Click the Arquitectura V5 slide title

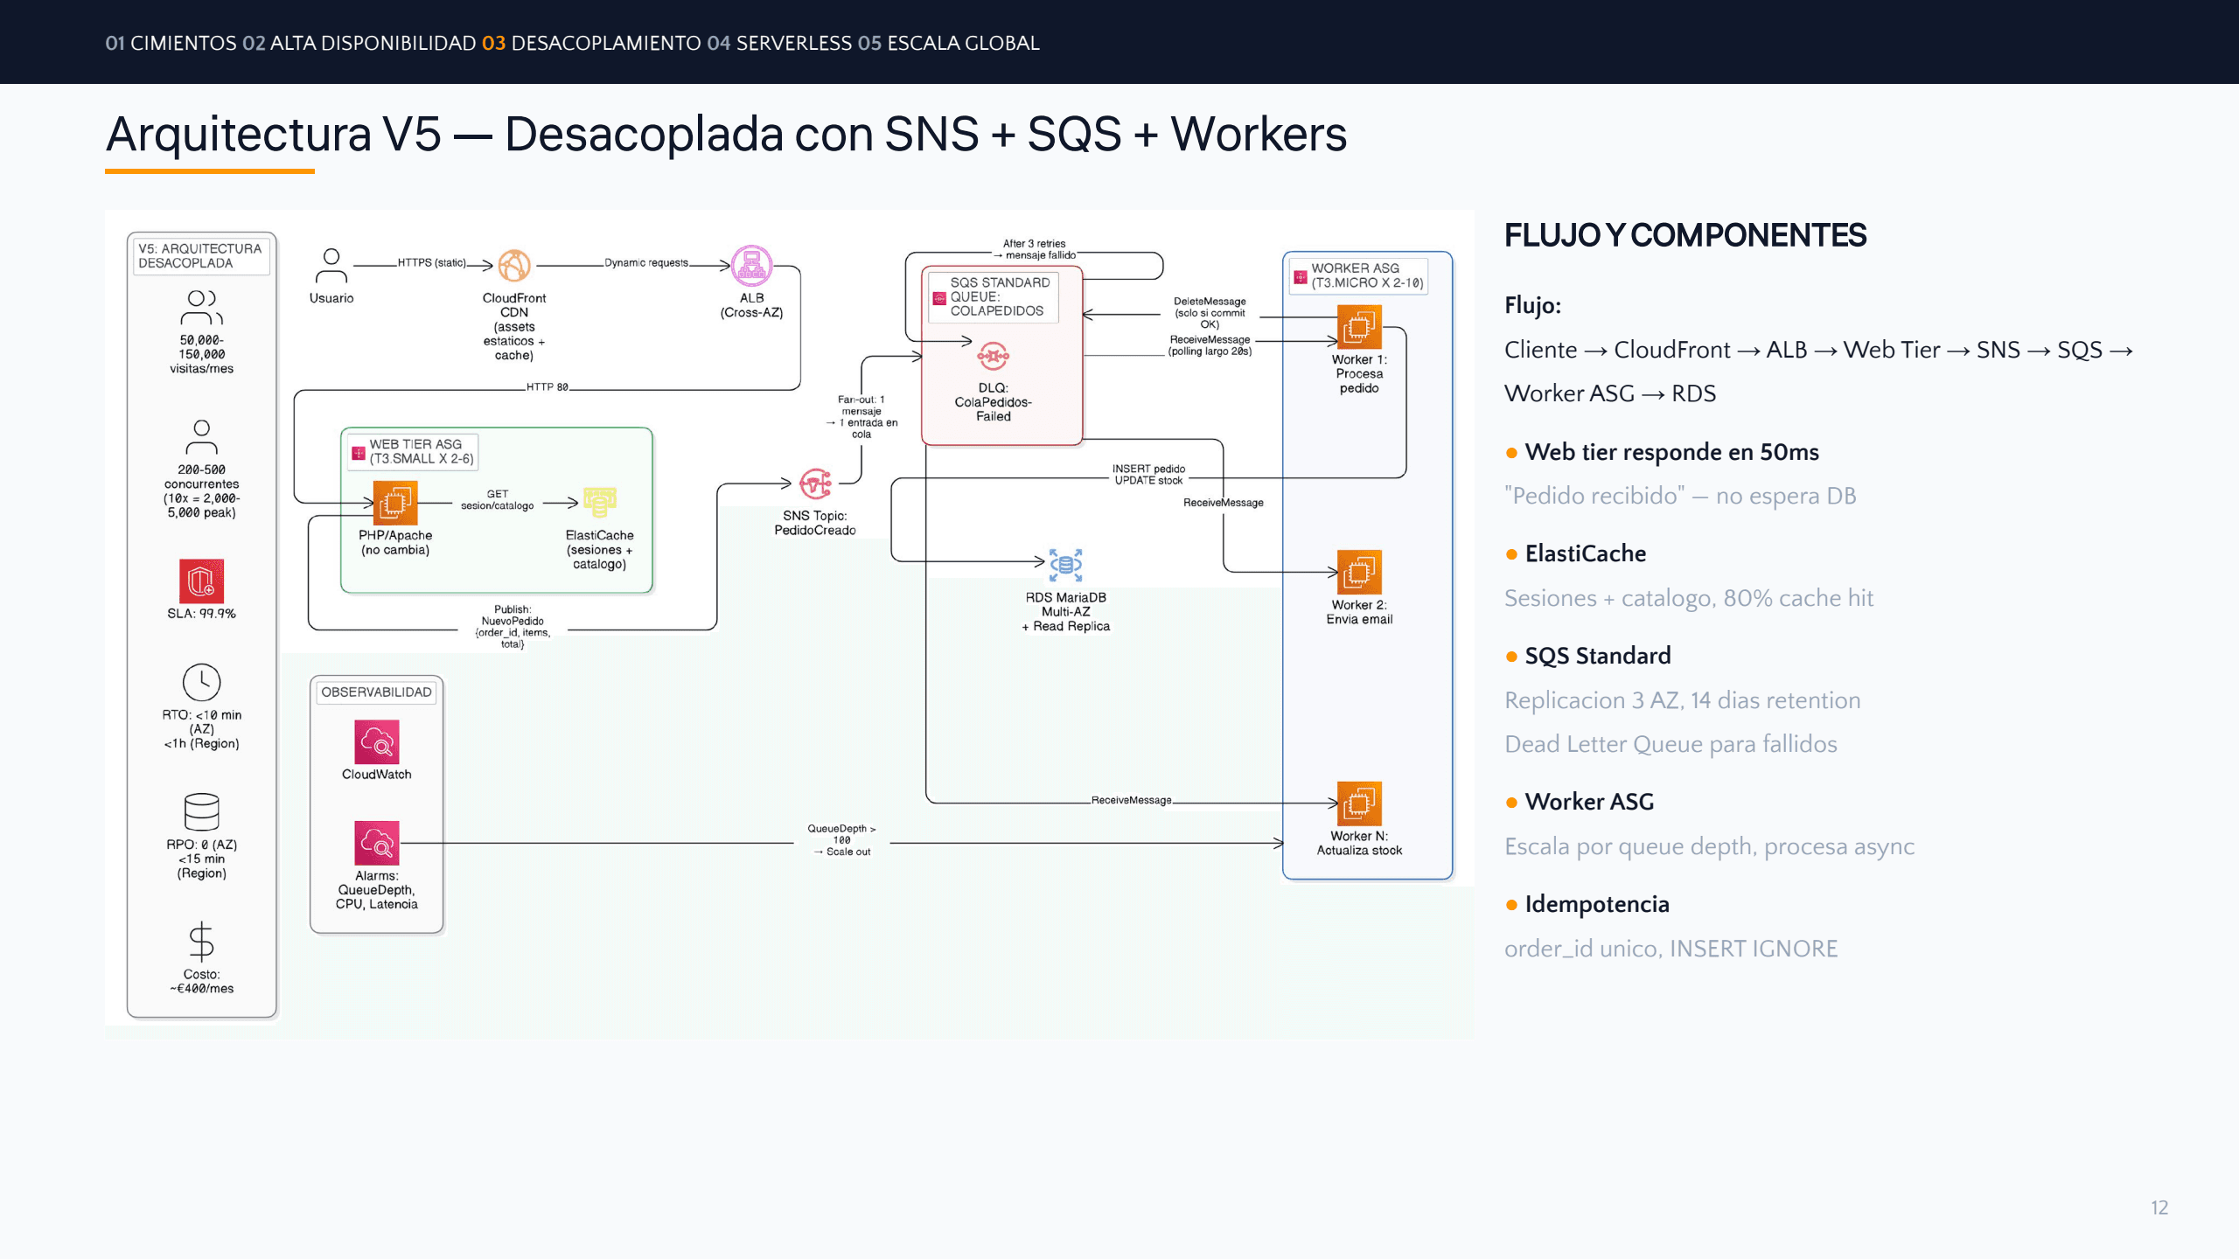[726, 134]
